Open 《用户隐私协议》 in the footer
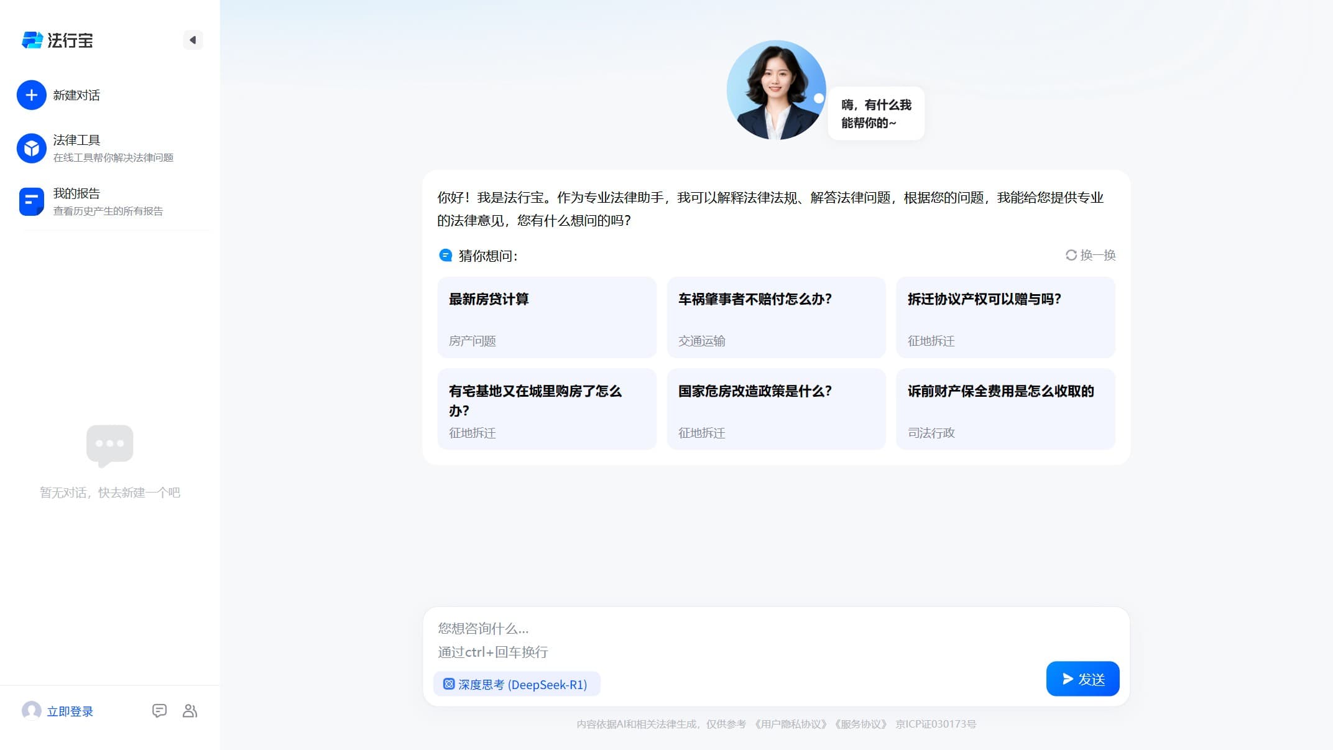 (x=791, y=724)
